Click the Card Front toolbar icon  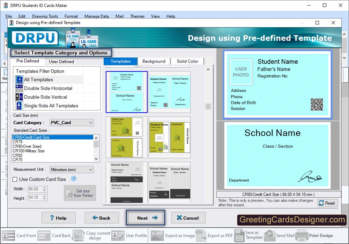[x=8, y=236]
